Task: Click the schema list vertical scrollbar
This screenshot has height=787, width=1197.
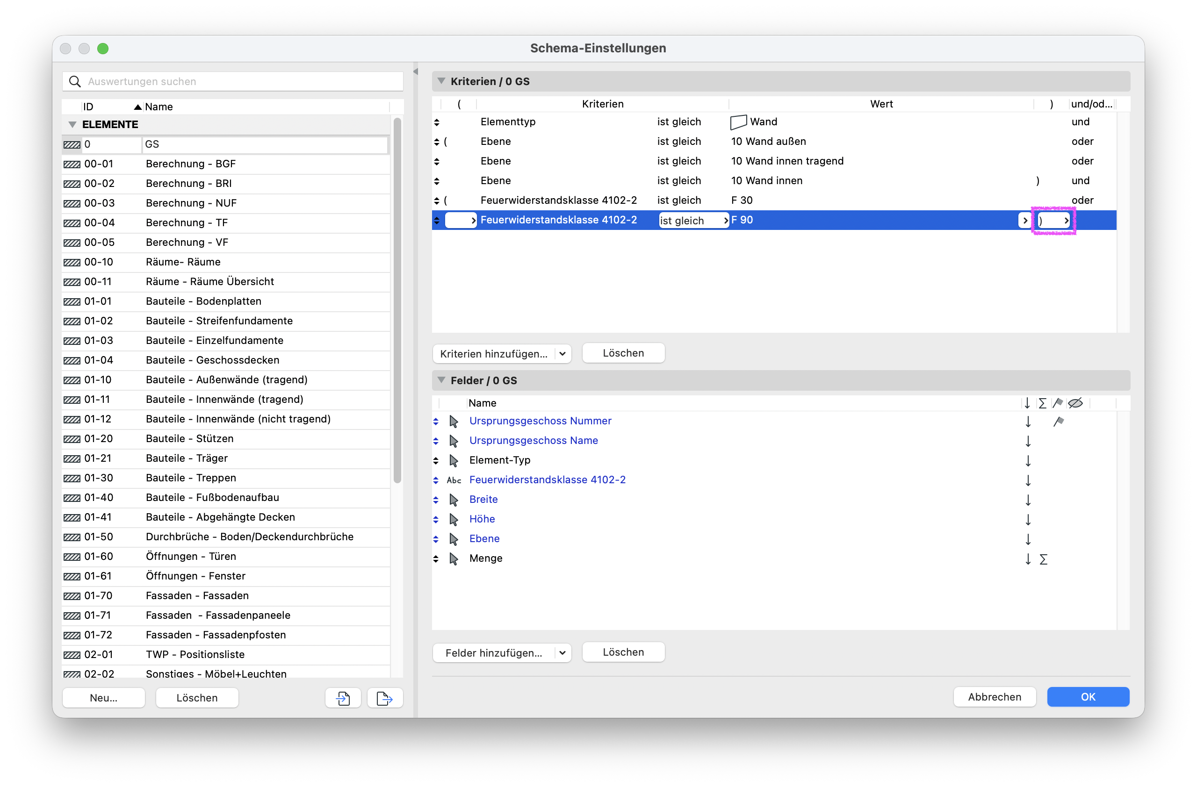Action: click(397, 300)
